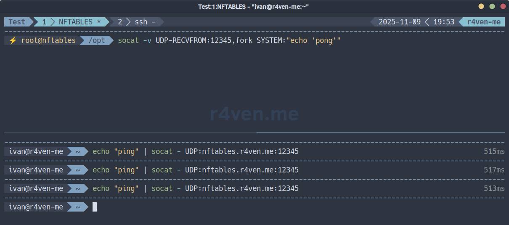Click the Test session name in status bar

[17, 22]
